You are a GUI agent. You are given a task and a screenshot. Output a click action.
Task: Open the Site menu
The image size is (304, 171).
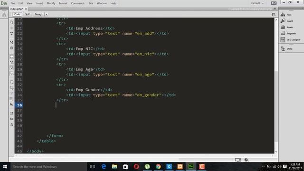[x=91, y=3]
